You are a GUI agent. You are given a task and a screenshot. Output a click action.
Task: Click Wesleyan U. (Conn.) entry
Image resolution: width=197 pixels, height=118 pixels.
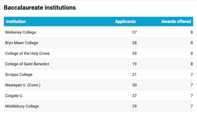coord(23,85)
